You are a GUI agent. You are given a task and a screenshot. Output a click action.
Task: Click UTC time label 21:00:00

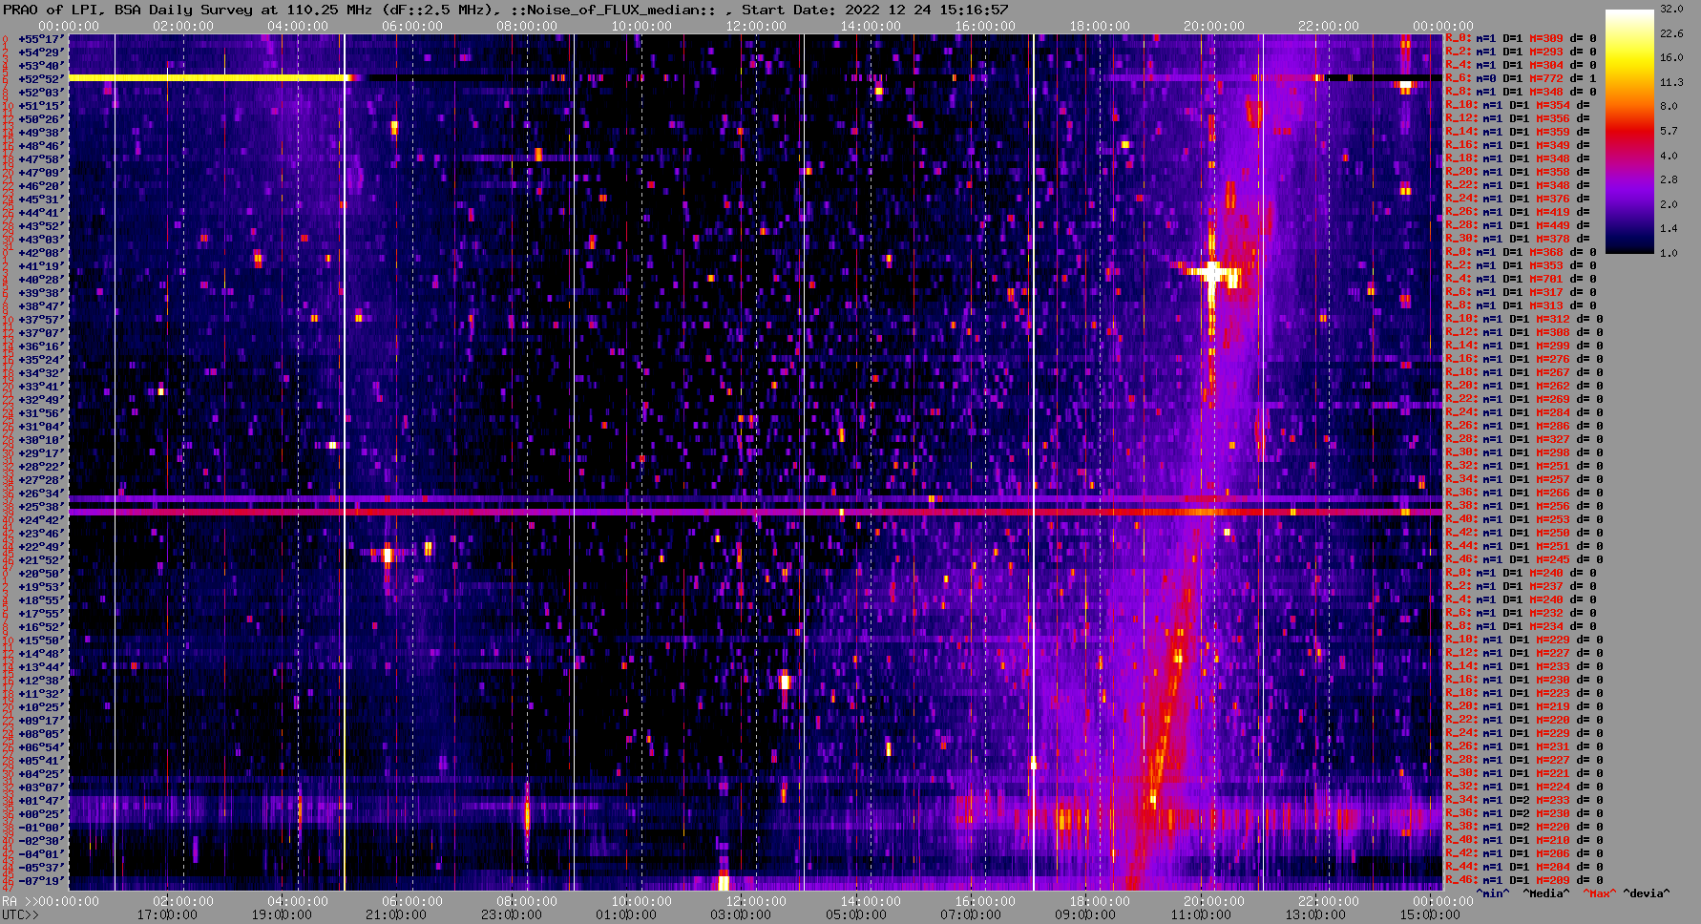click(396, 914)
